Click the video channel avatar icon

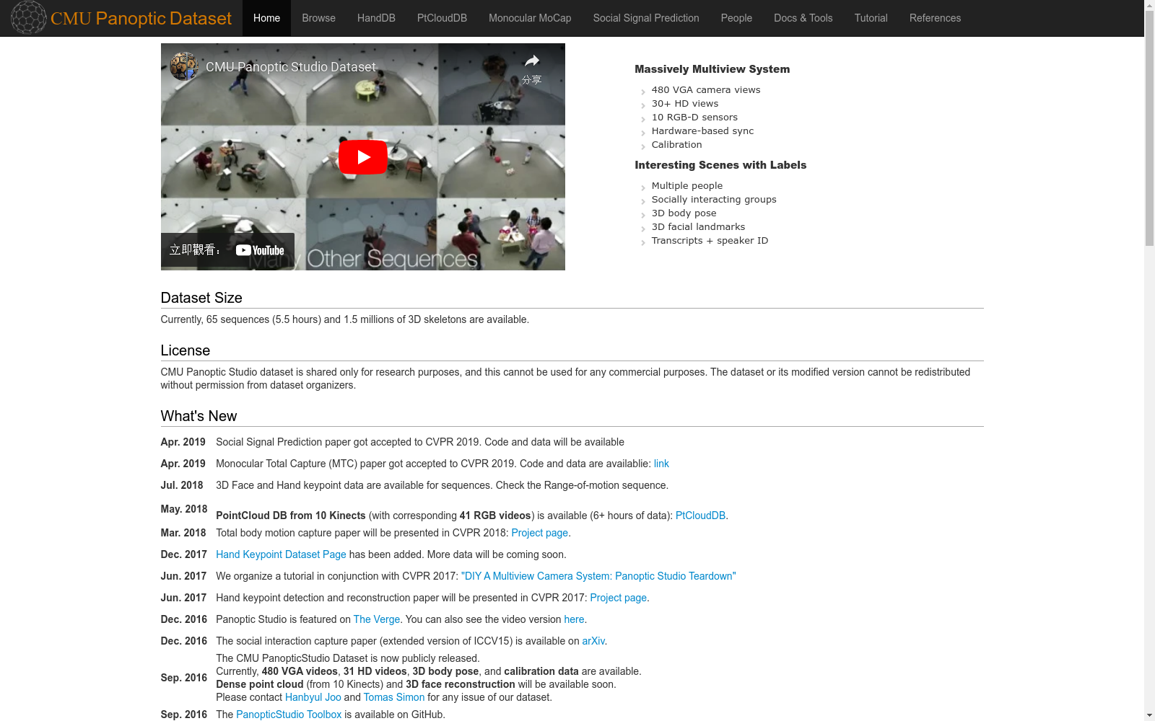184,66
